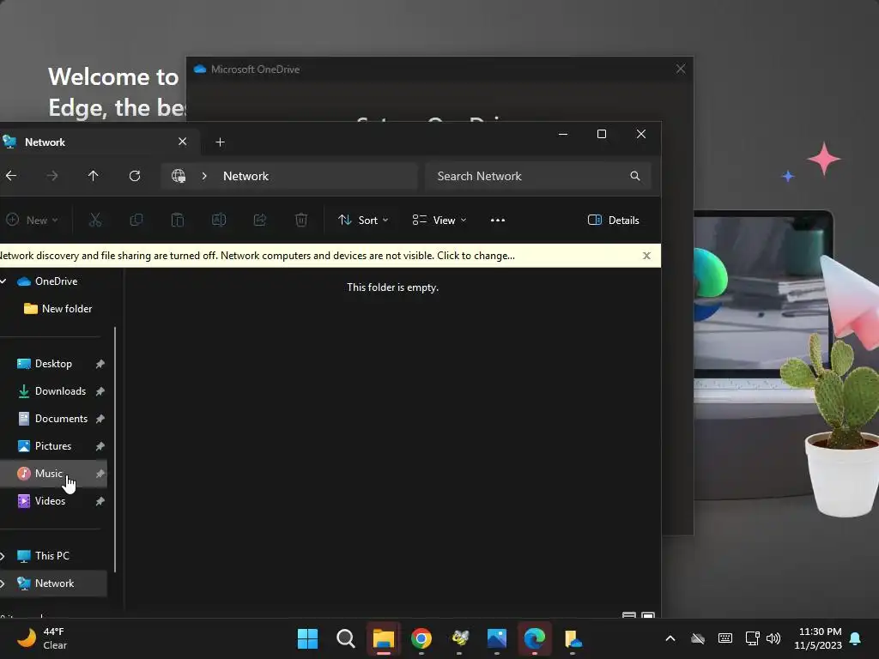879x659 pixels.
Task: Refresh the Network folder
Action: point(135,176)
